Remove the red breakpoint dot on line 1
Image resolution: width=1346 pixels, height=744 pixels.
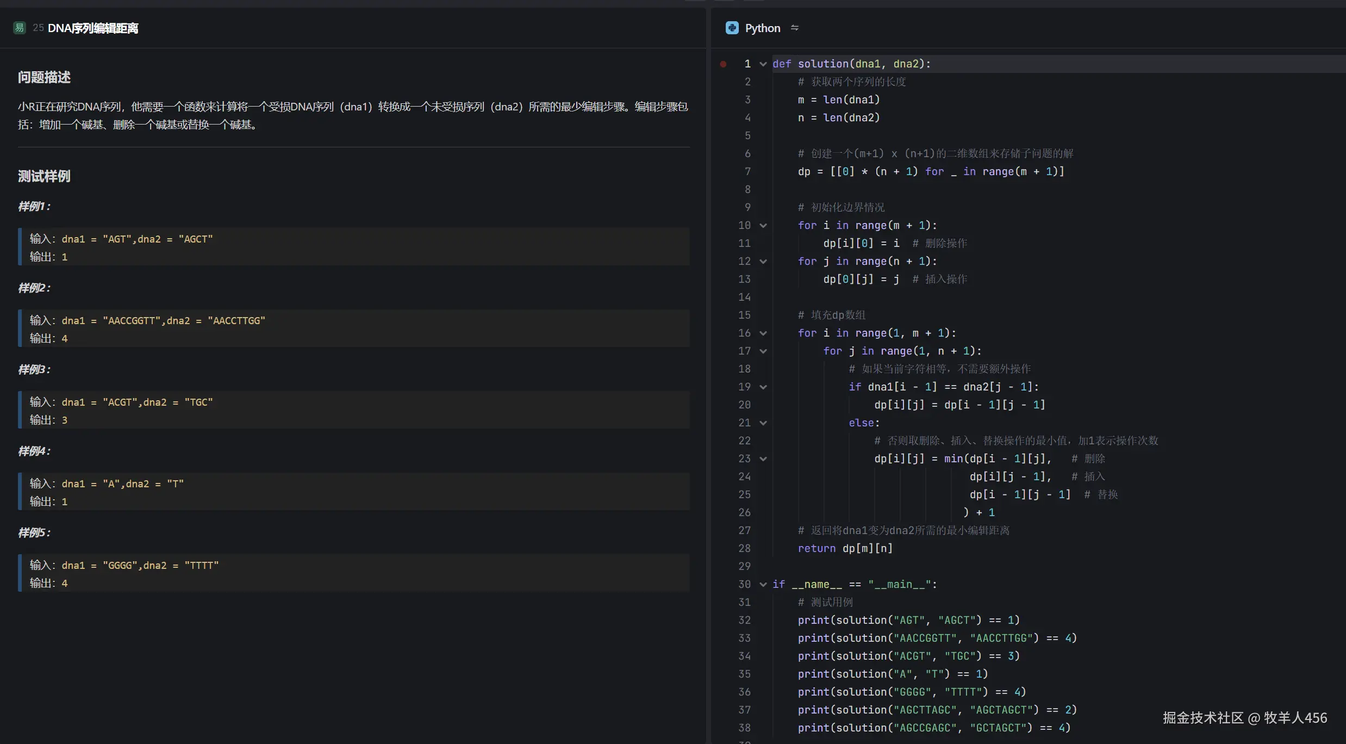tap(723, 64)
